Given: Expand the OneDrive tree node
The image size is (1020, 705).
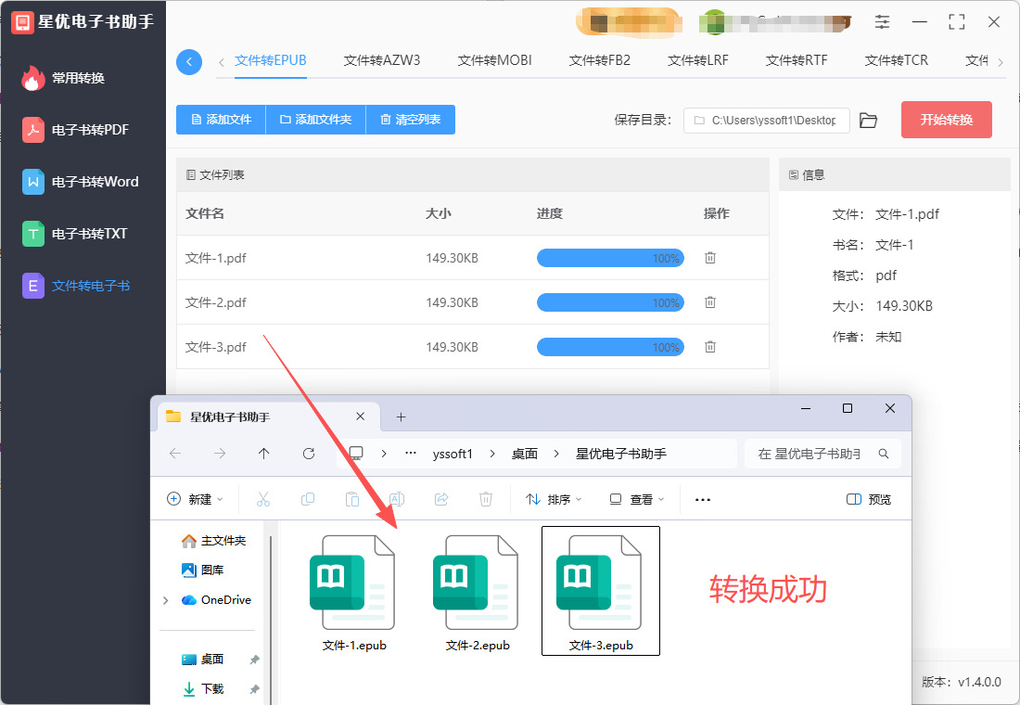Looking at the screenshot, I should point(166,600).
